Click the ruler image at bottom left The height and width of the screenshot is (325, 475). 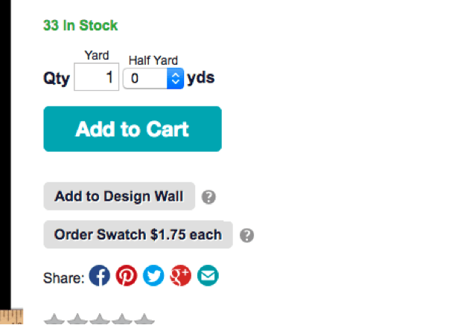[x=11, y=317]
